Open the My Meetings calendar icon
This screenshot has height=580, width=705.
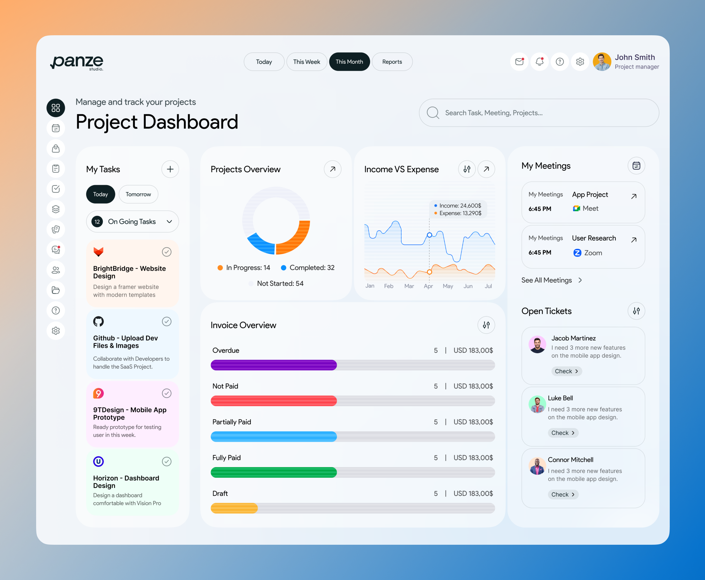pyautogui.click(x=636, y=165)
